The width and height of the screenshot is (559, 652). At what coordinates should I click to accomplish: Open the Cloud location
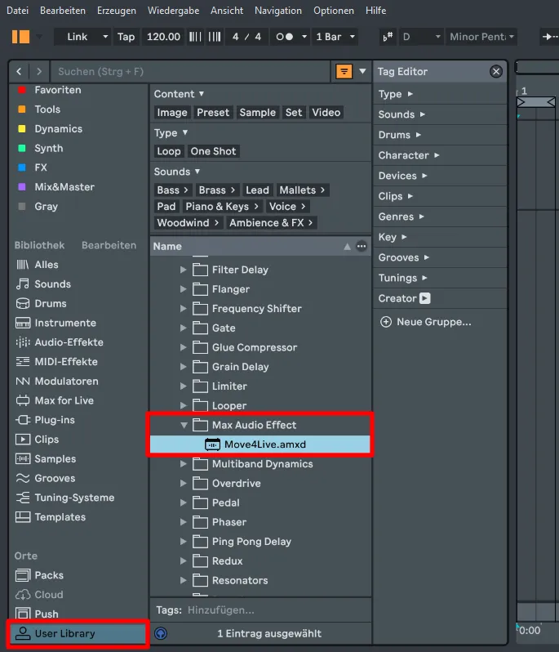point(49,595)
